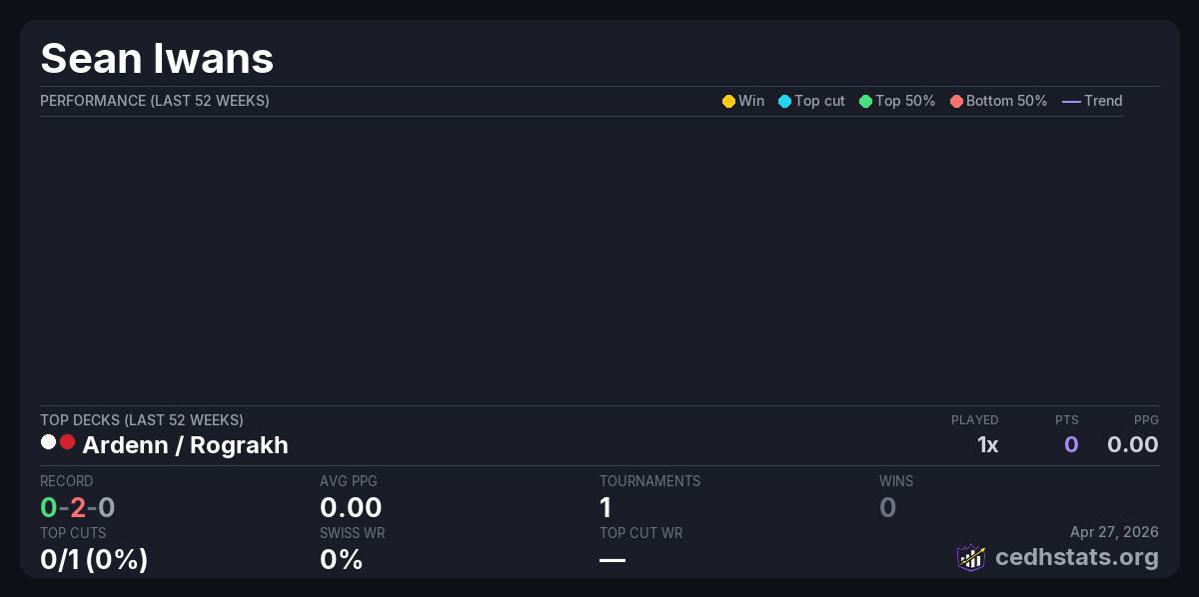Screen dimensions: 1199x597
Task: Click the Apr 27, 2026 date
Action: pyautogui.click(x=1114, y=532)
